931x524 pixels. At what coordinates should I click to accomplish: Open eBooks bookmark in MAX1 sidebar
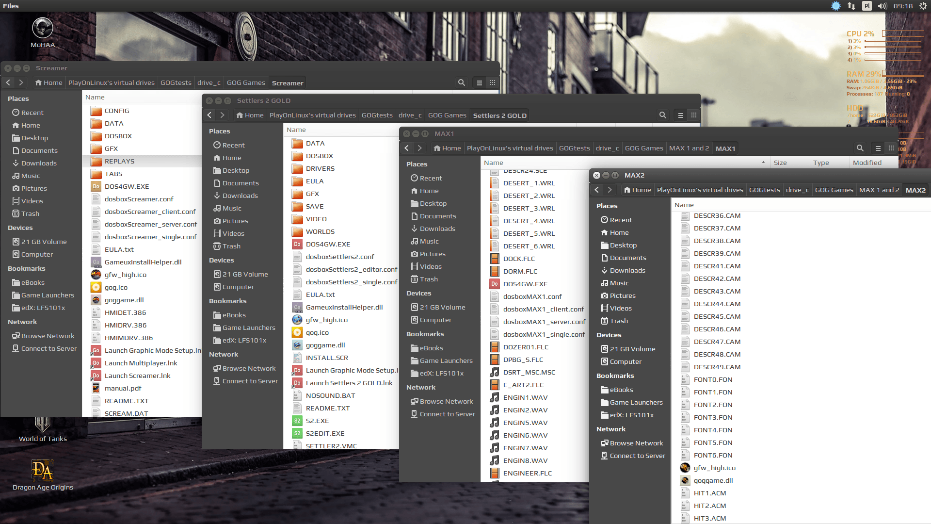(432, 348)
